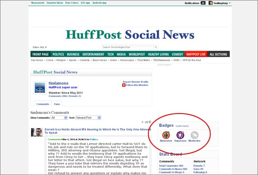Click the Politics link in the comment header
Image resolution: width=258 pixels, height=175 pixels.
pos(94,139)
